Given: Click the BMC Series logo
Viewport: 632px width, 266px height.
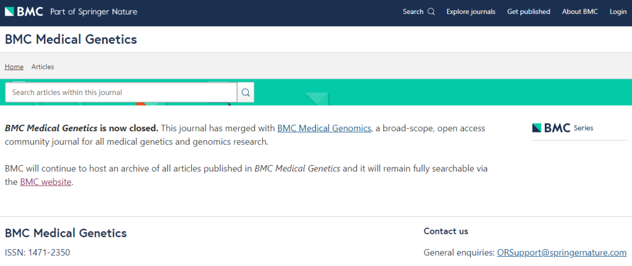Looking at the screenshot, I should click(x=563, y=128).
